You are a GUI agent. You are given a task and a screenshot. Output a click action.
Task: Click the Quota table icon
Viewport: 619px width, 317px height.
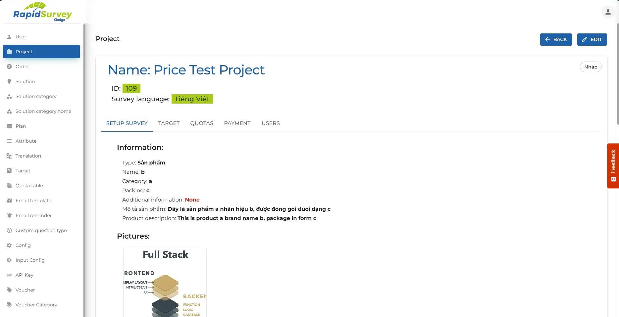[9, 186]
